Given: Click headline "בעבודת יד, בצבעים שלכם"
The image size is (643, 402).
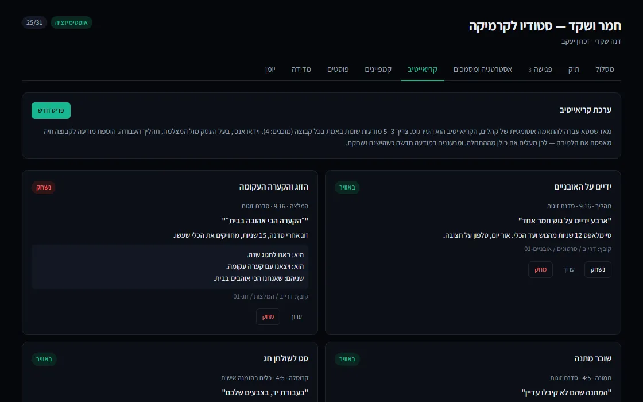Looking at the screenshot, I should [x=265, y=393].
